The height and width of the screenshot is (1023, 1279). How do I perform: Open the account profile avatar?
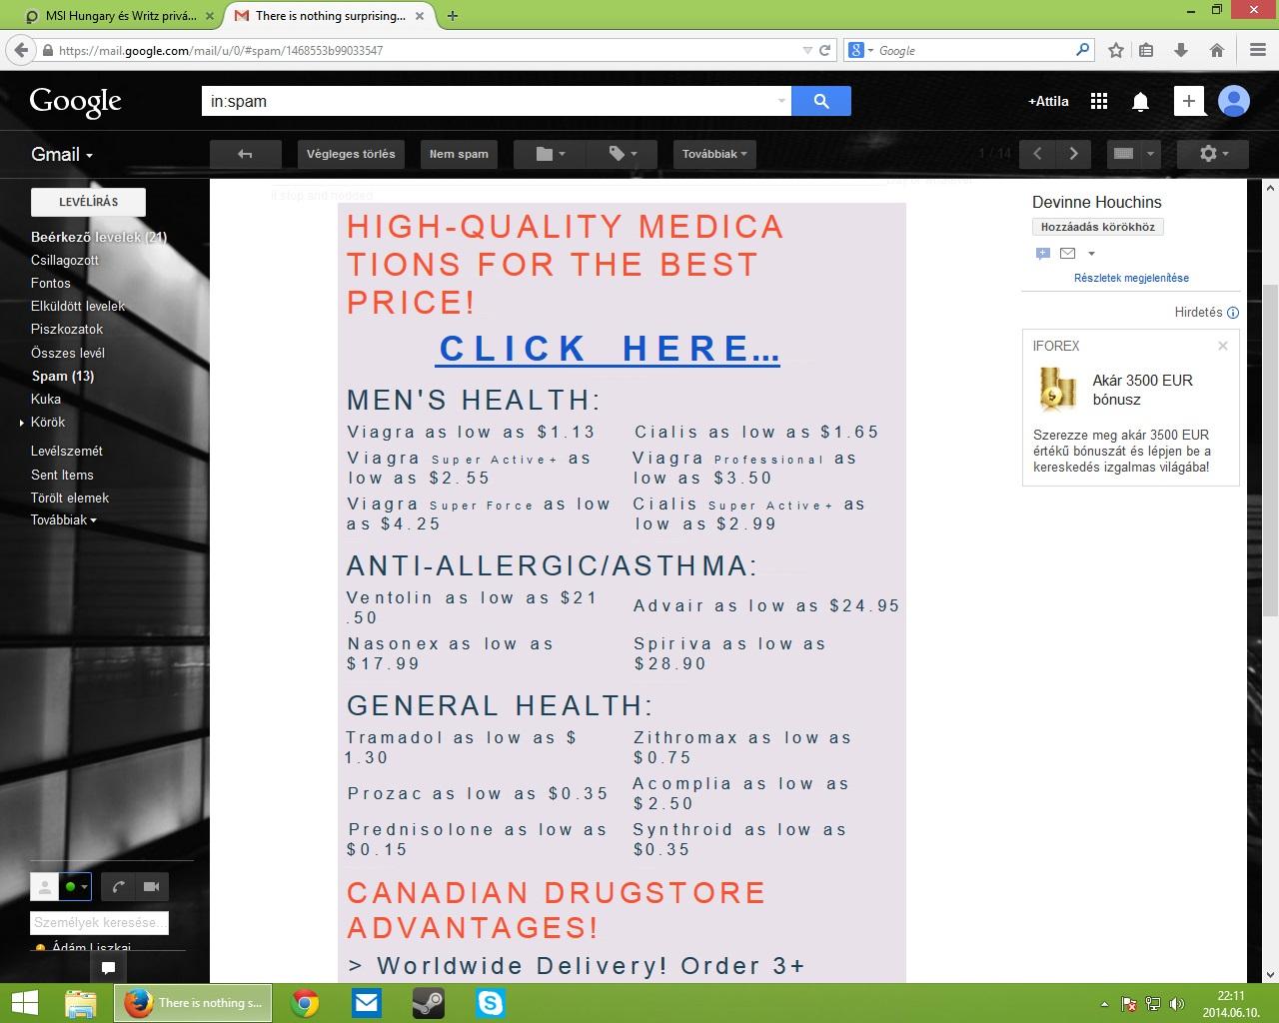click(x=1235, y=101)
